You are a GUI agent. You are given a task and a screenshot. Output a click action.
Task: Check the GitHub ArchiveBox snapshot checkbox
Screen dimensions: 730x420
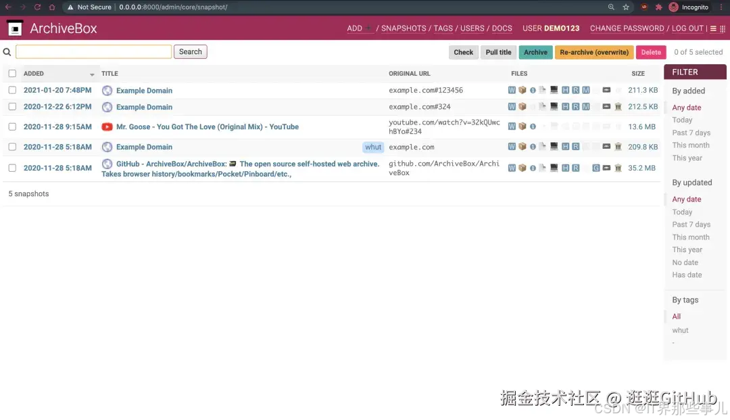coord(12,168)
